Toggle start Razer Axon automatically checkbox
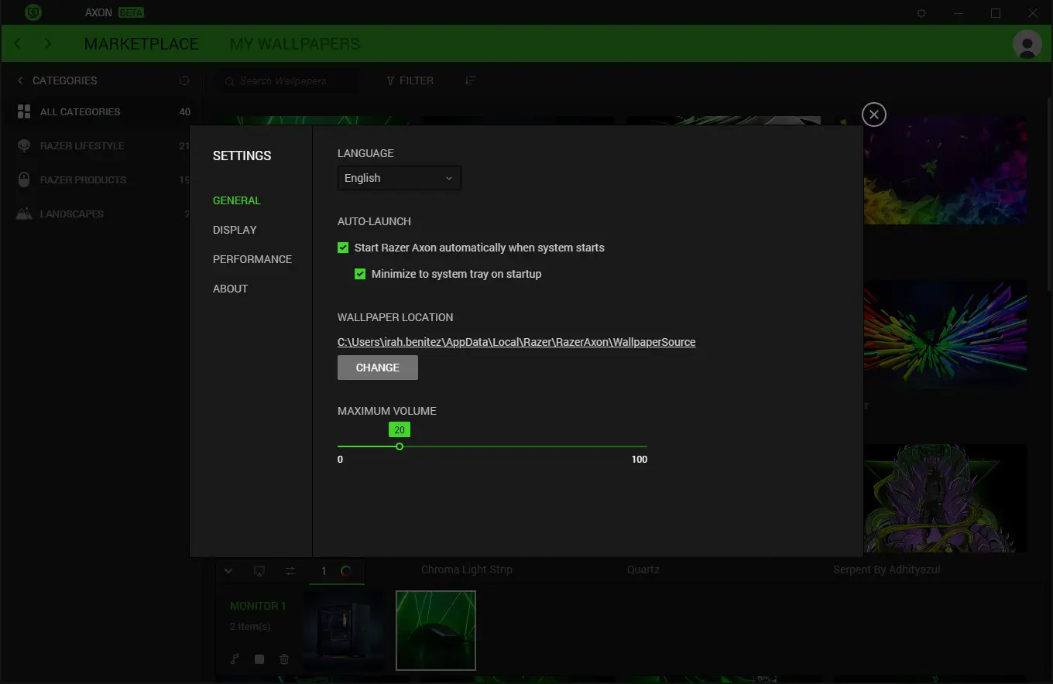The width and height of the screenshot is (1053, 684). click(x=343, y=248)
